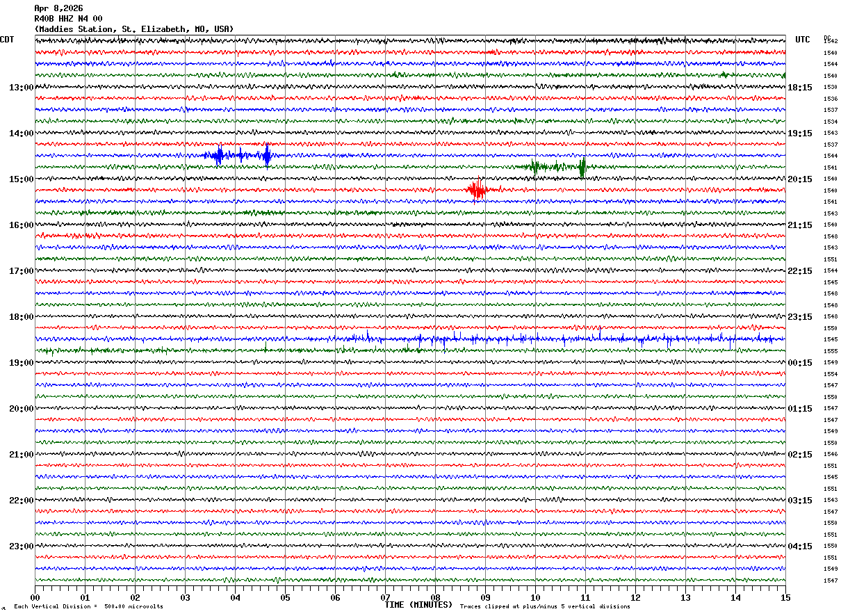Click the DC offset value 1530

(x=830, y=87)
